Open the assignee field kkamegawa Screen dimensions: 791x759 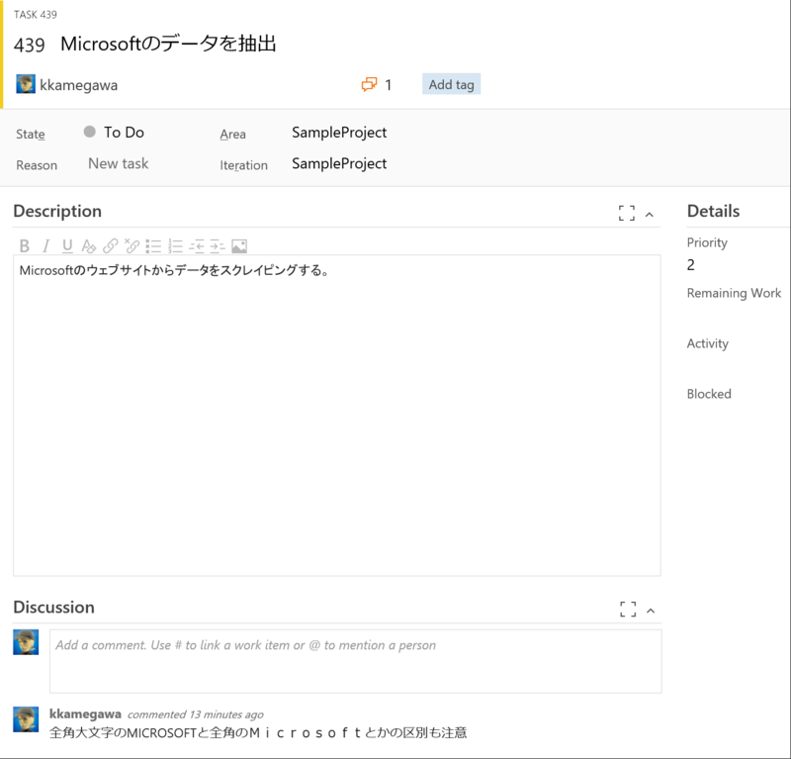pyautogui.click(x=79, y=85)
